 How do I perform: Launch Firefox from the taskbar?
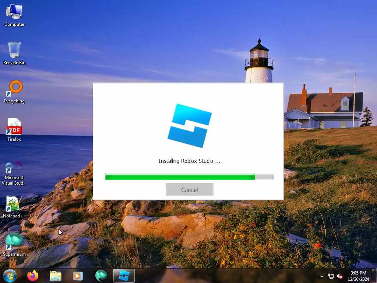tap(33, 276)
